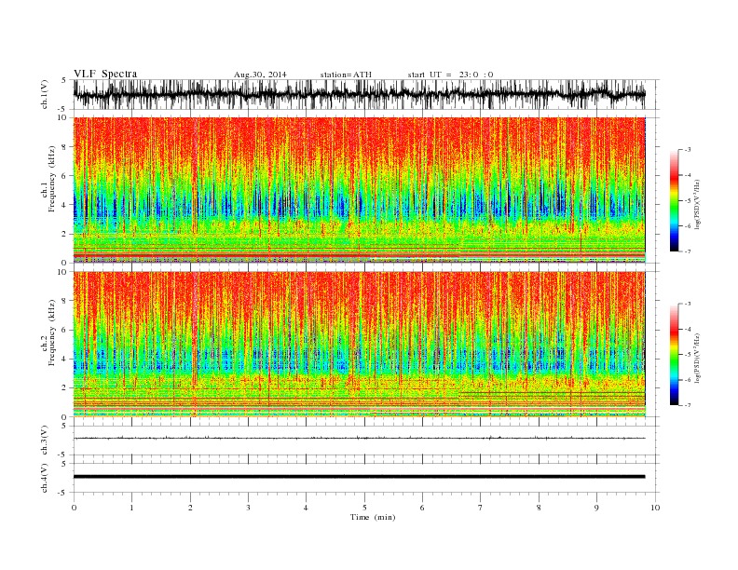Click the ch.2 spectrogram plot

click(x=359, y=345)
